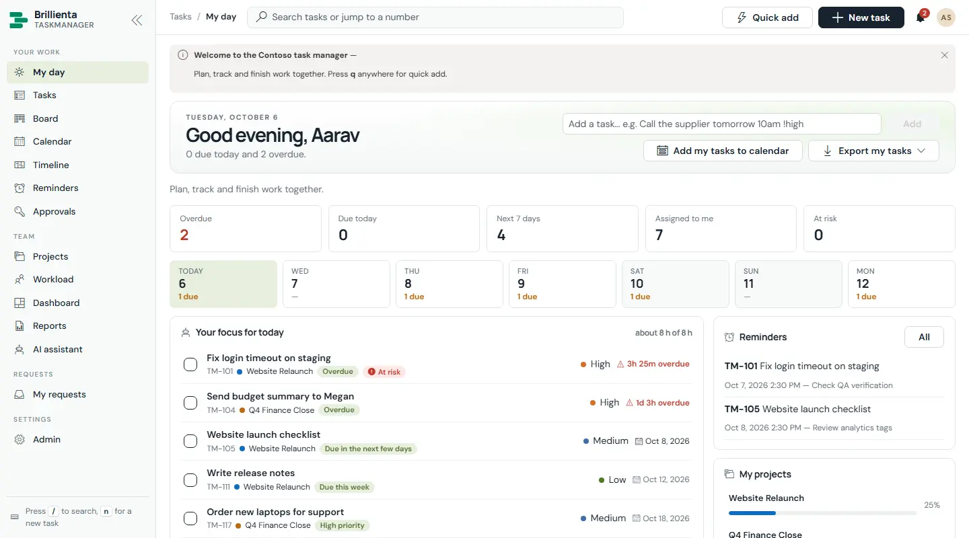Open the notifications bell

click(921, 17)
